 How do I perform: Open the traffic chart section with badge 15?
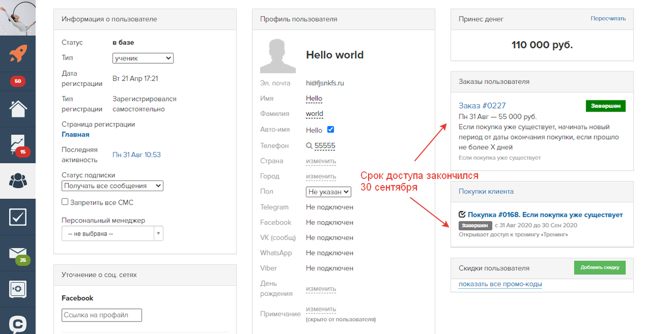point(18,145)
